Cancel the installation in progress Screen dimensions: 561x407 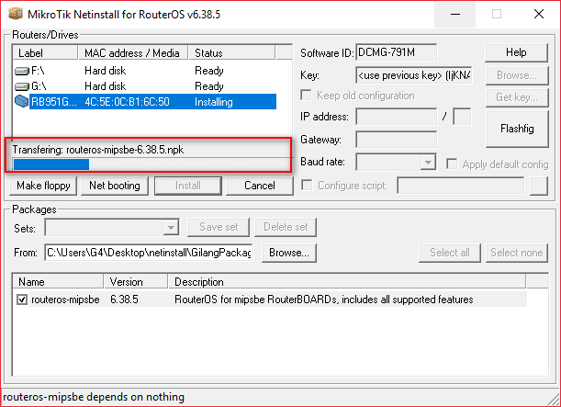(260, 186)
